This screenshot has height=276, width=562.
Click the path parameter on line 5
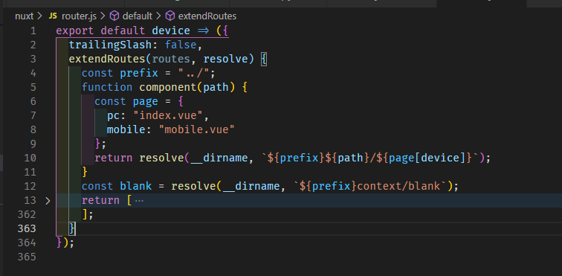216,87
